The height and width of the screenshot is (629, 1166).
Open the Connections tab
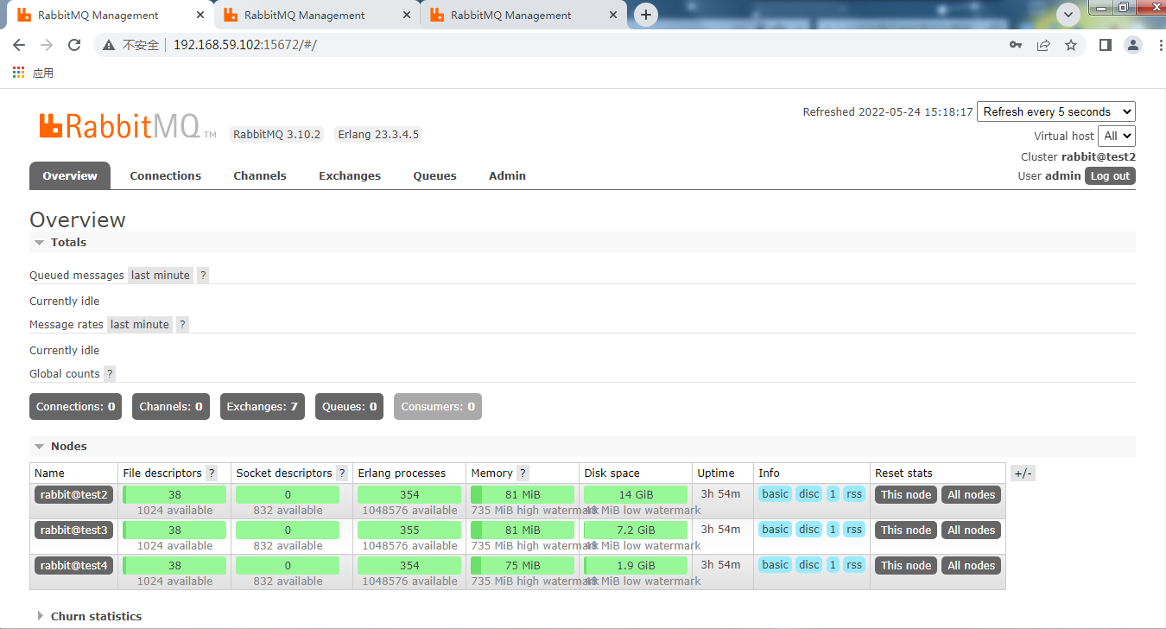point(166,175)
